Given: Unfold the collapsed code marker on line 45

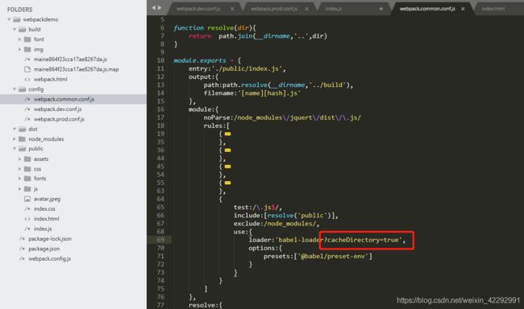Looking at the screenshot, I should coord(227,167).
